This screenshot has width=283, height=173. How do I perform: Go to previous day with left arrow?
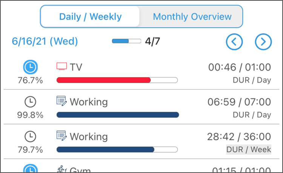pyautogui.click(x=234, y=42)
